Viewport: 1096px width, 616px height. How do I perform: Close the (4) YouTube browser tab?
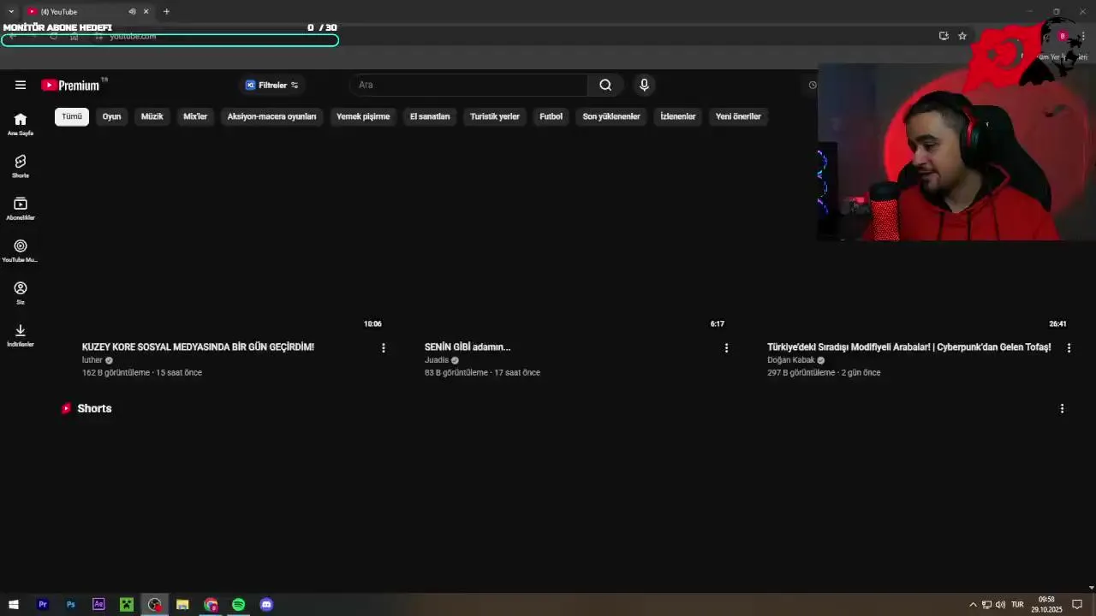pos(146,11)
